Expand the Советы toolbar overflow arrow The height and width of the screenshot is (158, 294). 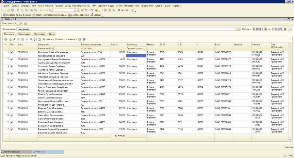[102, 16]
